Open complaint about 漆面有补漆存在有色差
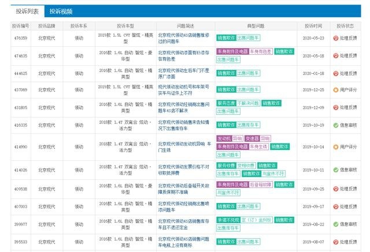The width and height of the screenshot is (370, 252). [x=184, y=56]
